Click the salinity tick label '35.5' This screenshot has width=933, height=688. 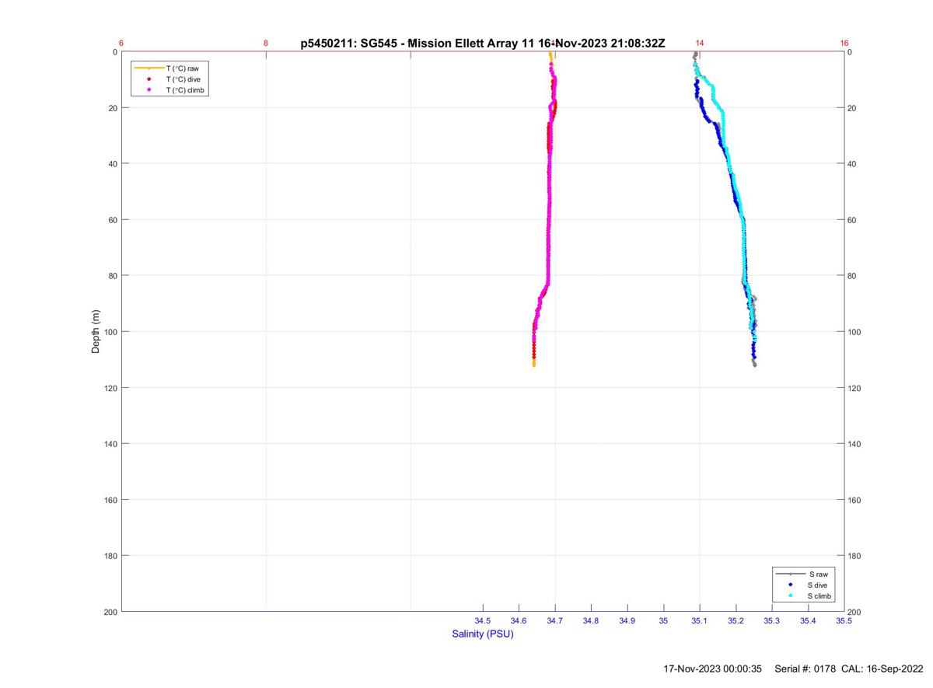[844, 621]
